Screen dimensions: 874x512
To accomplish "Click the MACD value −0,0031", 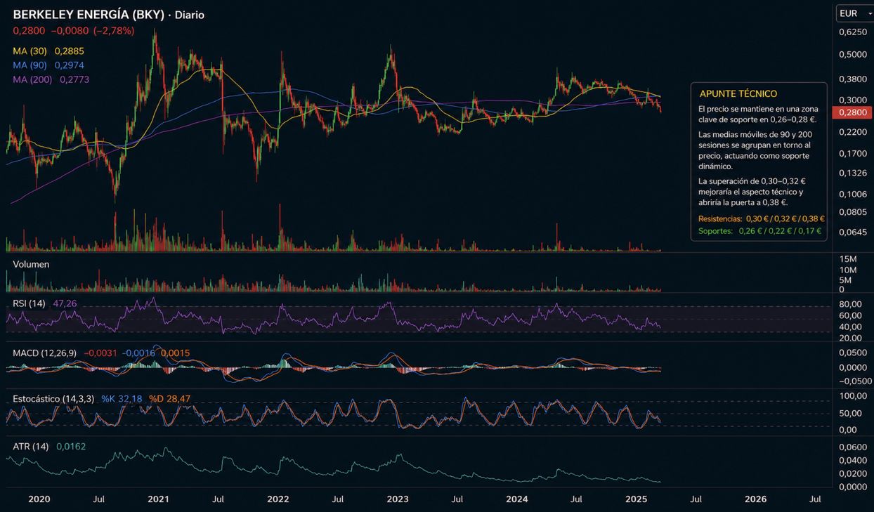I will tap(100, 353).
